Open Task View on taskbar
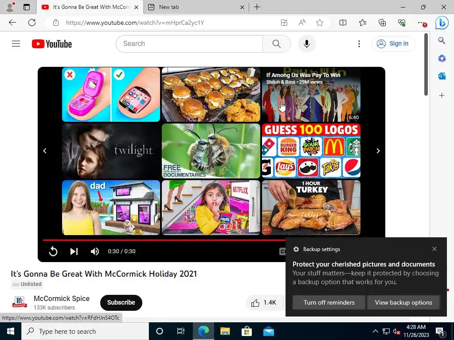454x340 pixels. coord(181,331)
